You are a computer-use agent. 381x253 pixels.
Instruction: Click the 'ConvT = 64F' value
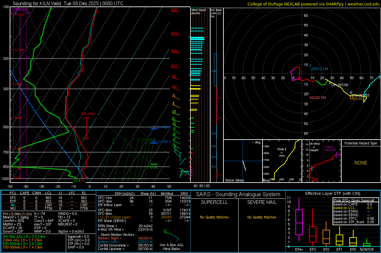pos(44,221)
